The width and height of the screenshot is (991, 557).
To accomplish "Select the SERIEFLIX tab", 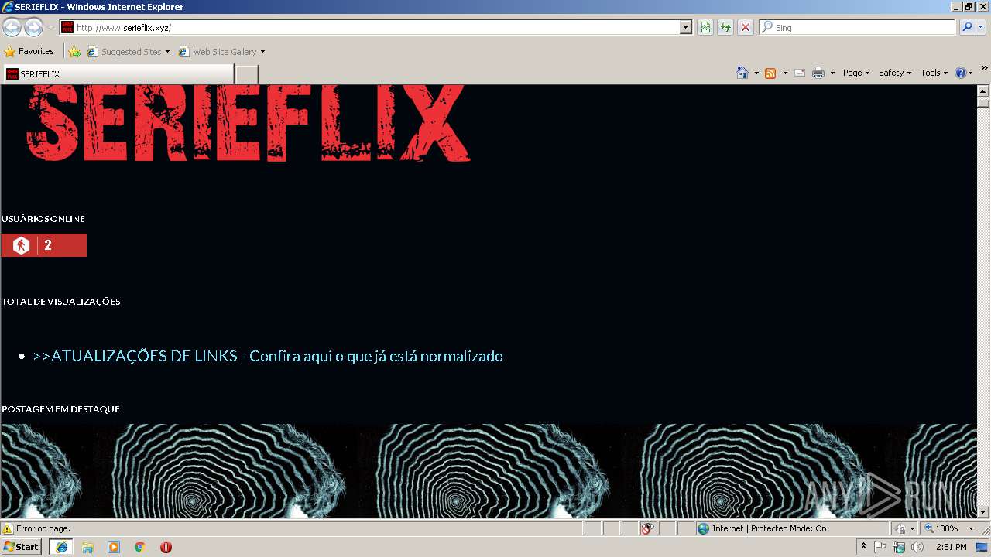I will [x=118, y=74].
